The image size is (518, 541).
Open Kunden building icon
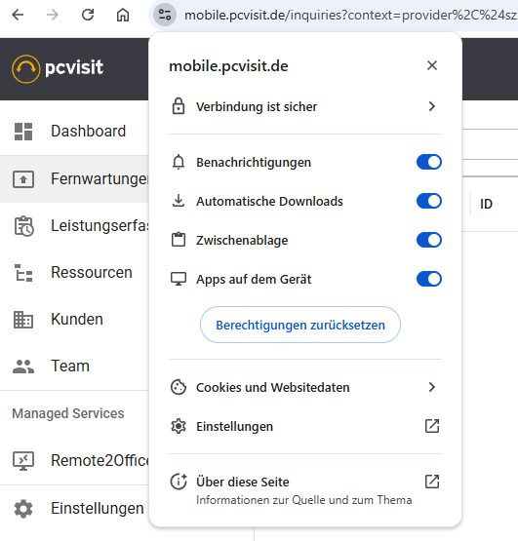23,320
